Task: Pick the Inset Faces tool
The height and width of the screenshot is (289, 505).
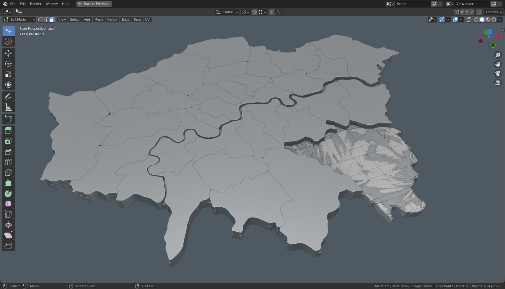Action: 8,141
